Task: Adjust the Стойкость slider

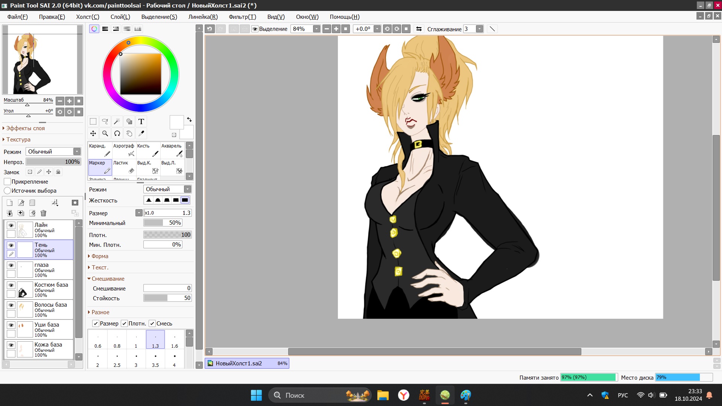Action: [167, 298]
